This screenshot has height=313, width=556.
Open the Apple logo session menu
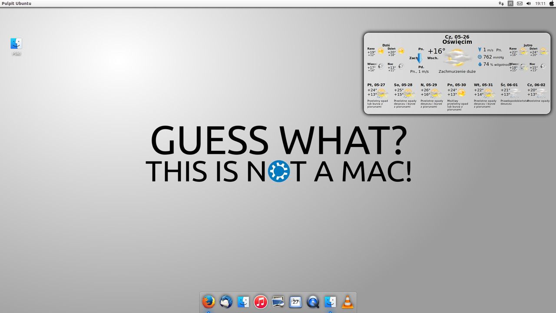pos(552,3)
